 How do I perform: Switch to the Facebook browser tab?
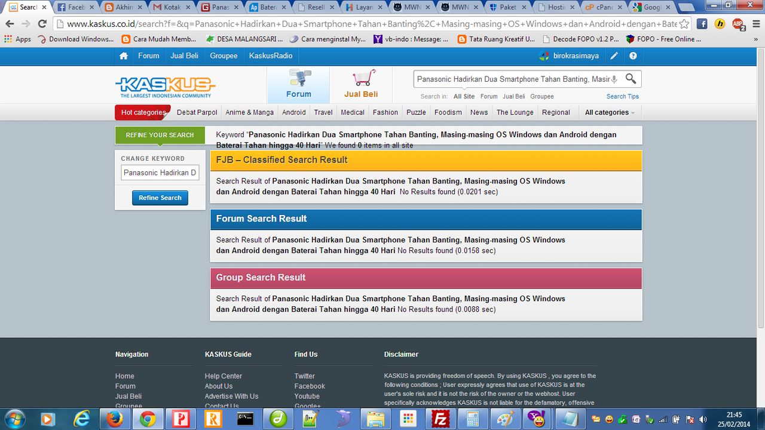[x=76, y=8]
